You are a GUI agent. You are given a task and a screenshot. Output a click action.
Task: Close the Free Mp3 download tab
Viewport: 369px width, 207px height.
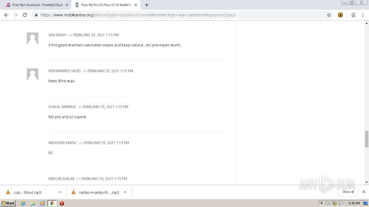[x=67, y=5]
